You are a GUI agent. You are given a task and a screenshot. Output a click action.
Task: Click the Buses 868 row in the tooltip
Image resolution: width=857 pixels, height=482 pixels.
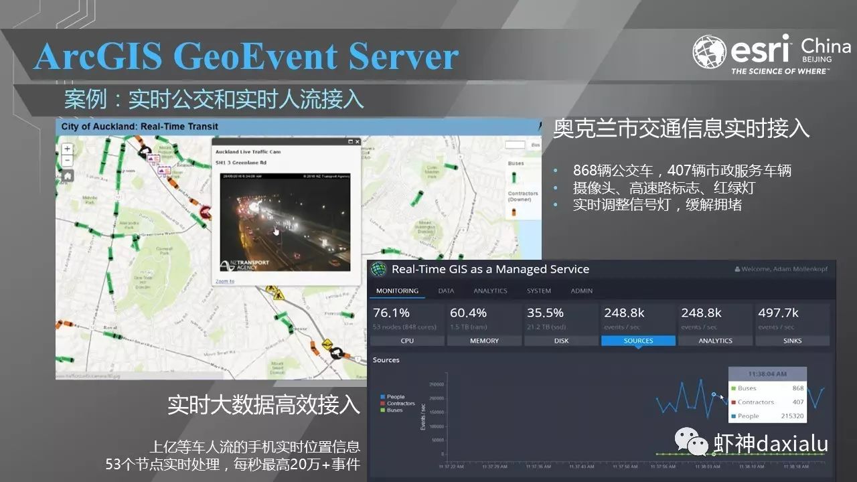coord(767,388)
